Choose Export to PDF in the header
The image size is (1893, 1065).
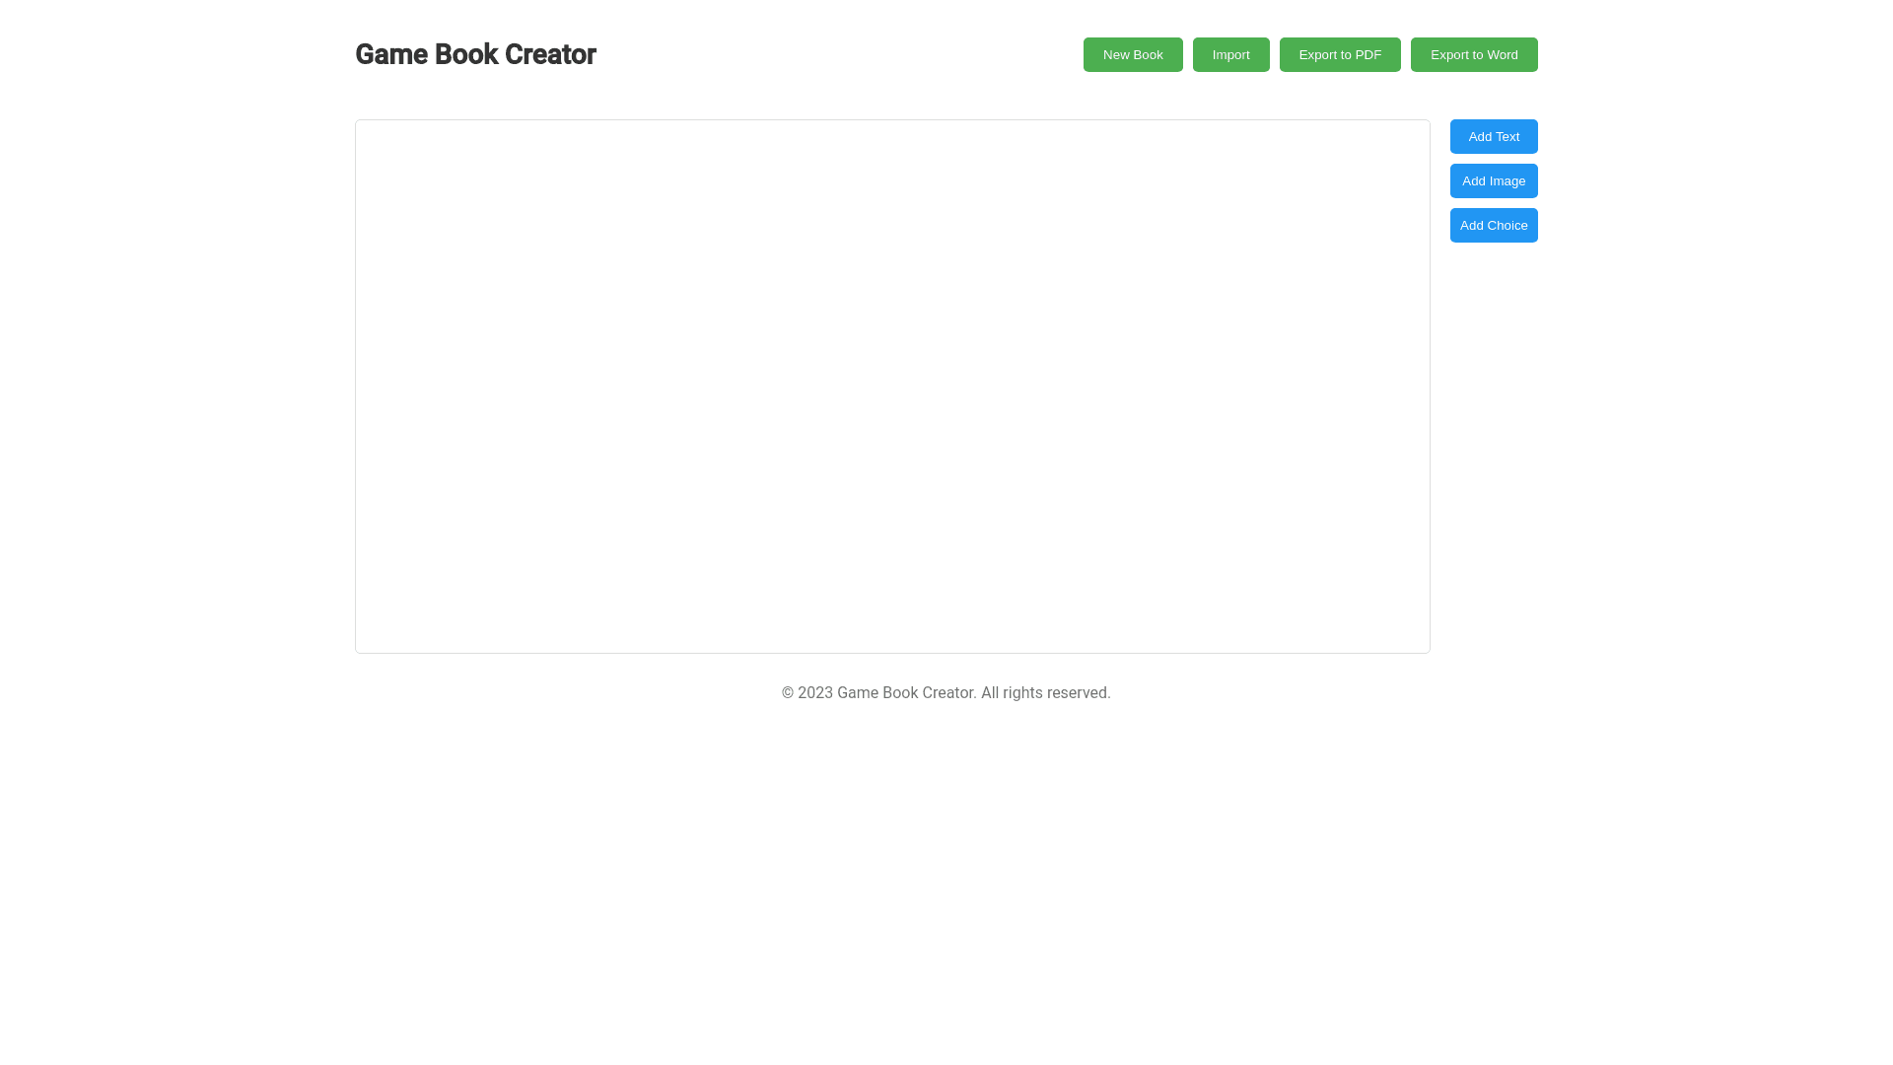click(1339, 54)
